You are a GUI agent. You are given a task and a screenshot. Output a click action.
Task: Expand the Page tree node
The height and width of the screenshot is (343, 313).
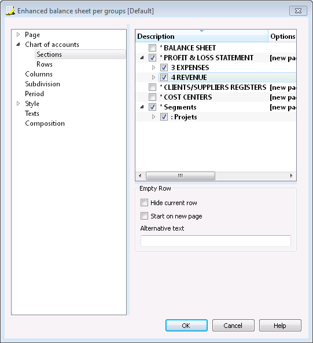click(19, 35)
